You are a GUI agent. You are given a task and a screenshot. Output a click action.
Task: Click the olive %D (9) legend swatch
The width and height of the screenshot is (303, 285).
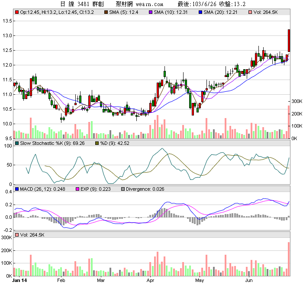click(97, 143)
